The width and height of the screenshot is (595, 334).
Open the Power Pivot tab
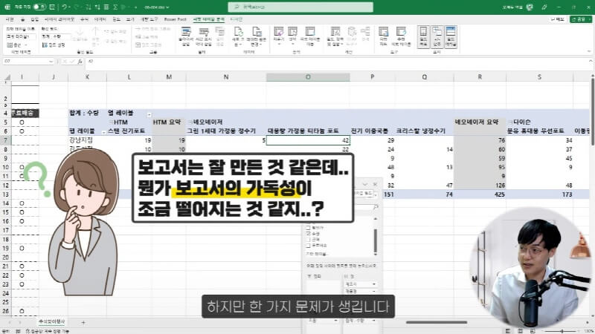(x=175, y=19)
